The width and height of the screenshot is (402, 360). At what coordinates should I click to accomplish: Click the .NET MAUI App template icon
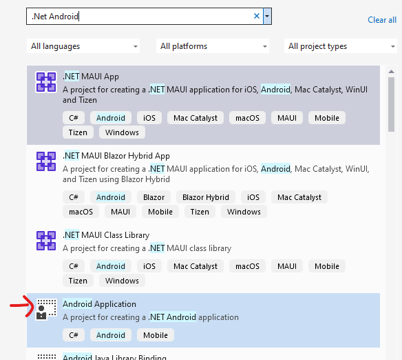point(46,82)
